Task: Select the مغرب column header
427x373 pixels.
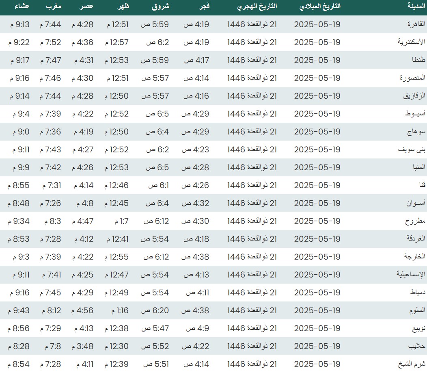Action: (x=54, y=7)
